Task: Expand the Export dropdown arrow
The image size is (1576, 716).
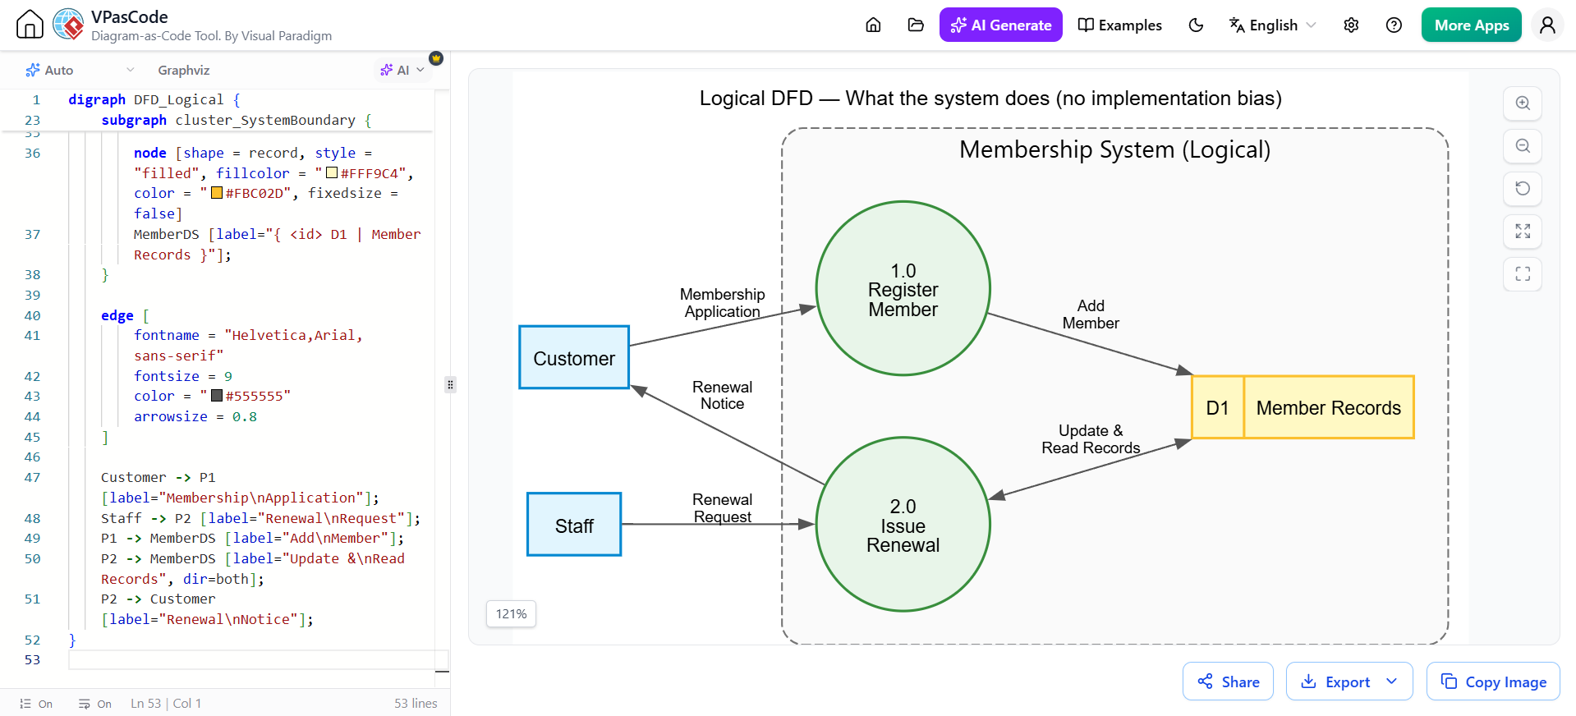Action: [x=1392, y=682]
